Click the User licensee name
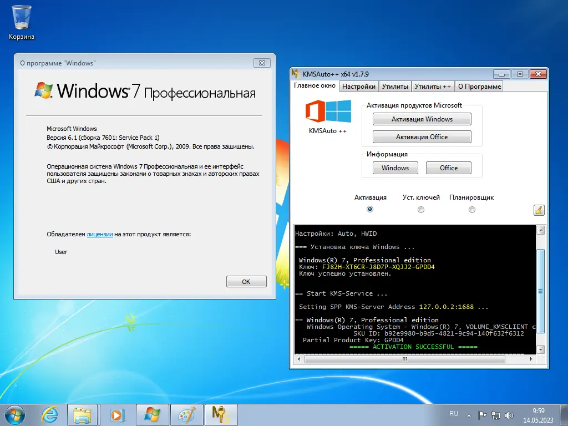 tap(61, 252)
